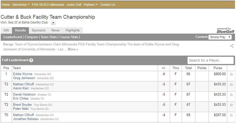The image size is (237, 123).
Task: Favorite Eddie Wynne team with star icon
Action: pos(231,74)
